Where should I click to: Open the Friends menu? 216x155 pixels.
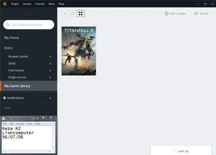point(40,4)
